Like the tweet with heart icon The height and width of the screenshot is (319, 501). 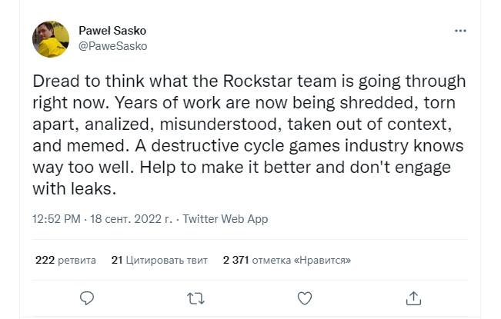305,297
